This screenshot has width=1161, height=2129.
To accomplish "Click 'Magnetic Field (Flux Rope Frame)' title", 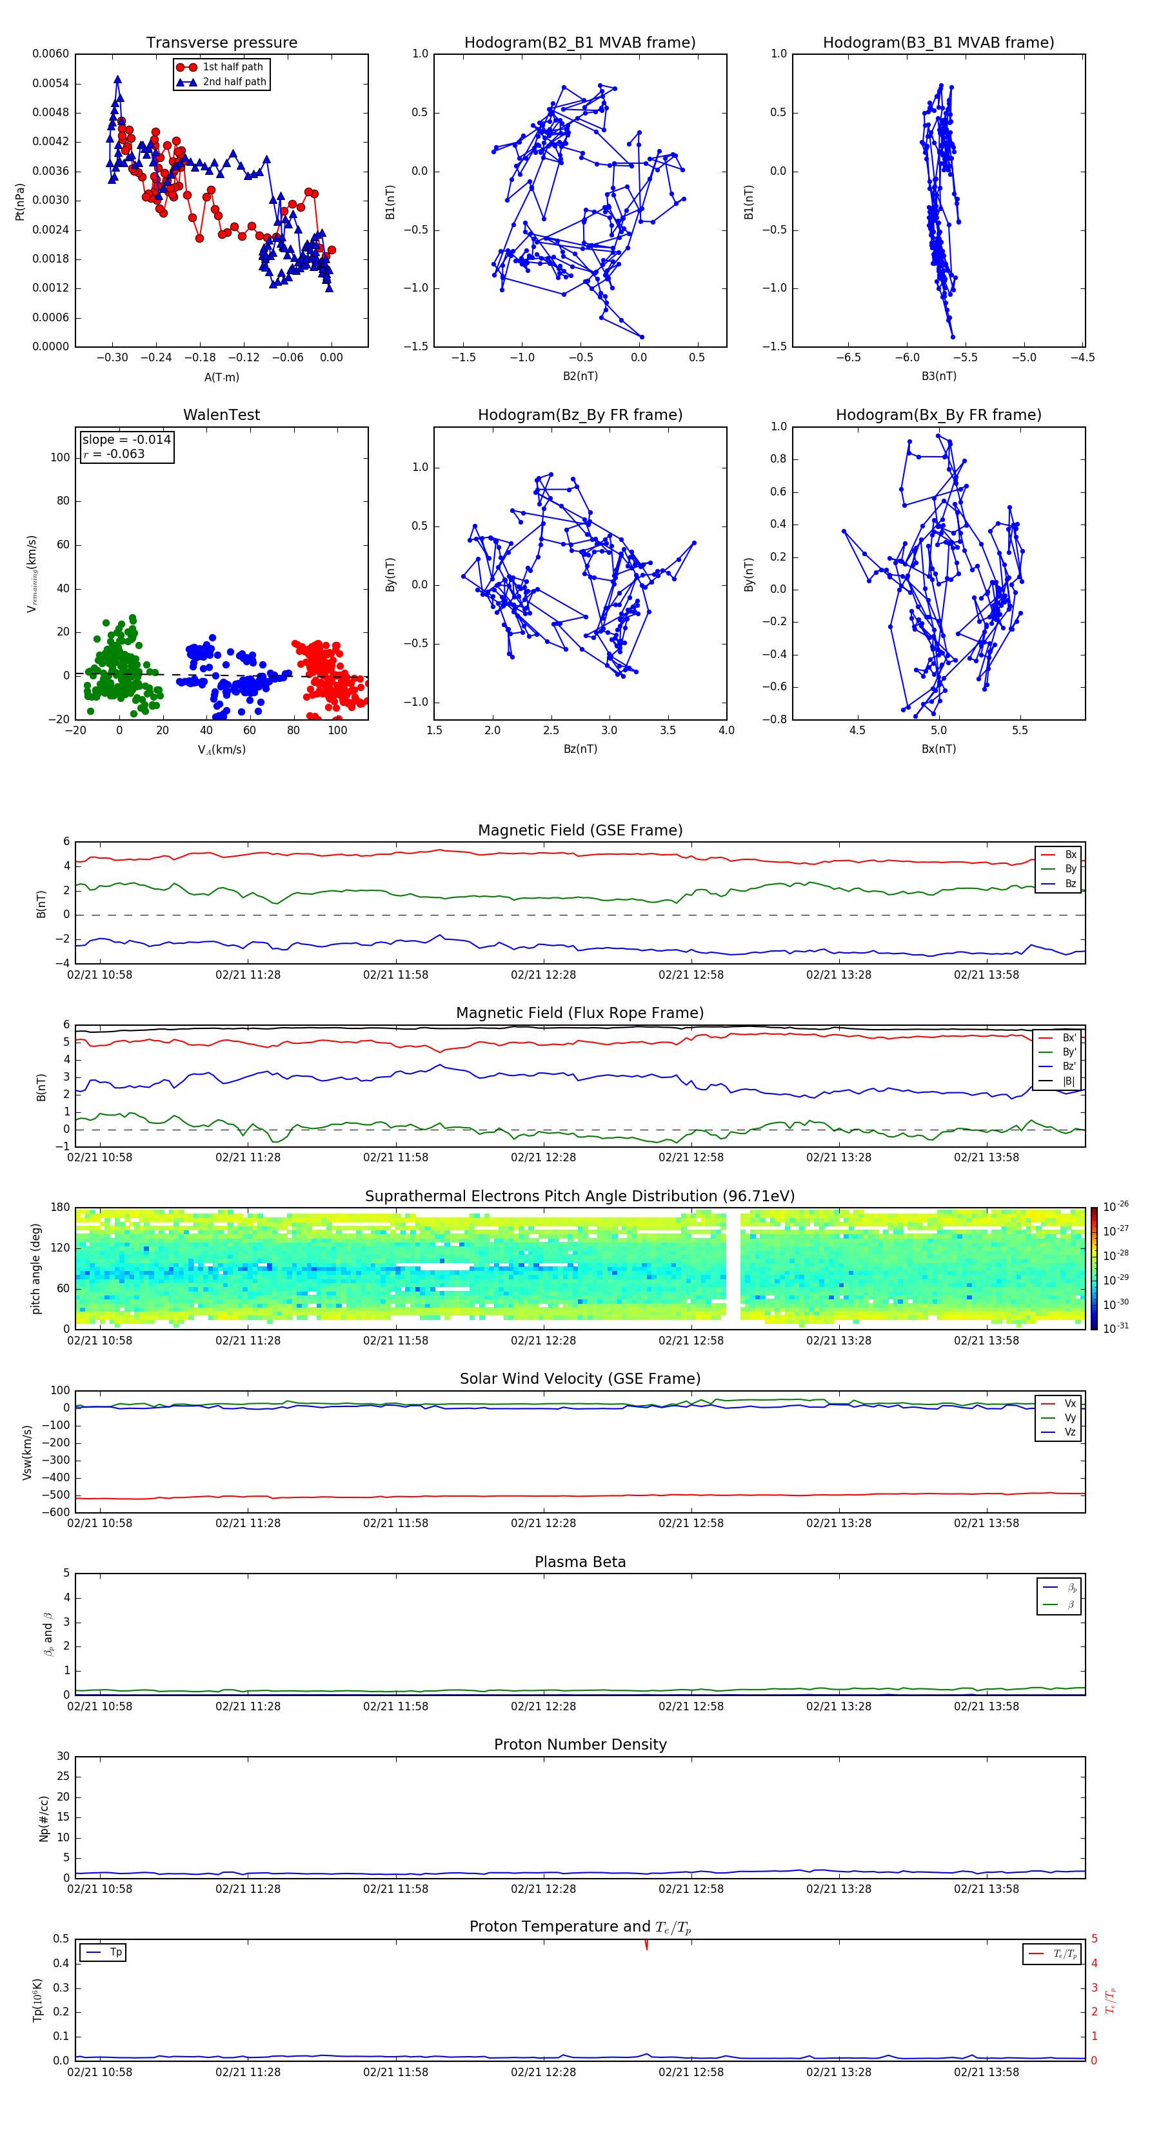I will [x=580, y=1014].
